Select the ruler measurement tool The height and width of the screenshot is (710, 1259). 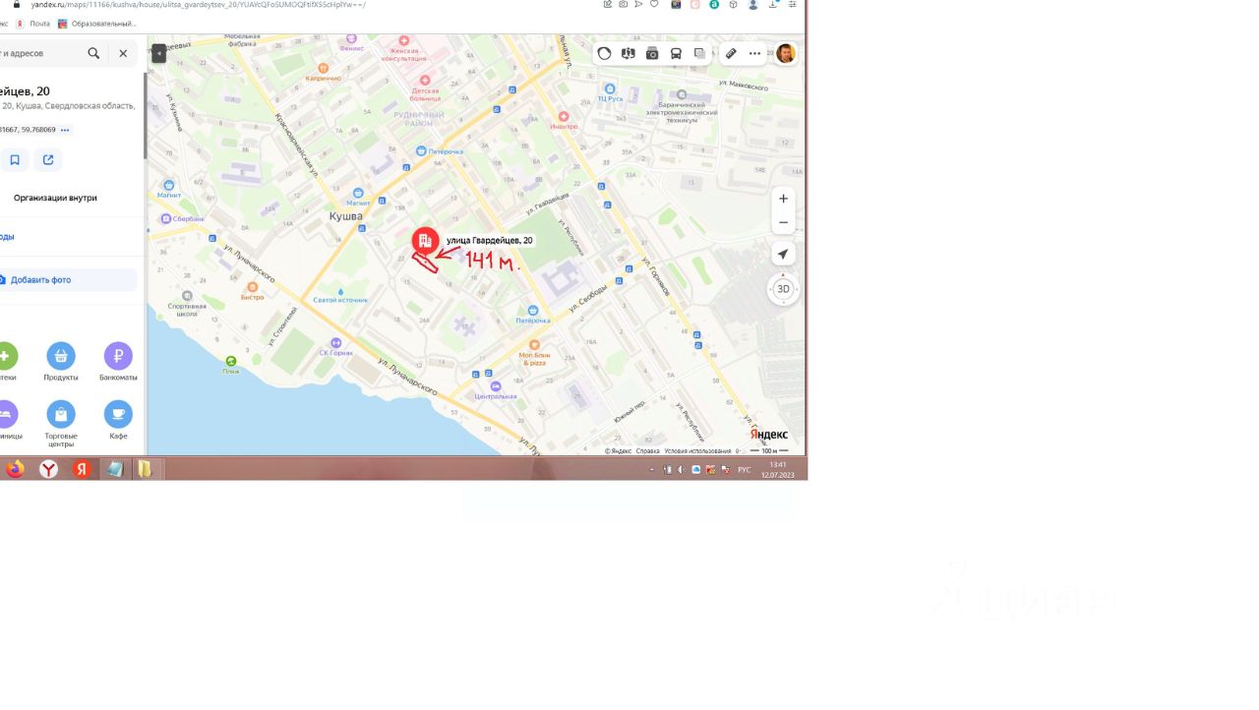[731, 53]
